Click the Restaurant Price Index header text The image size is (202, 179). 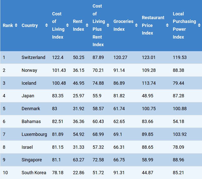153,25
